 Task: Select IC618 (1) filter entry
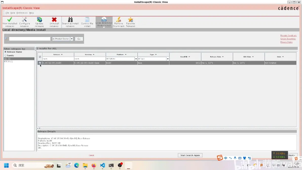(19, 61)
